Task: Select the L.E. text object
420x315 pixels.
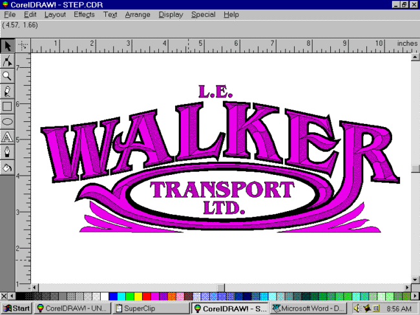Action: click(x=215, y=92)
